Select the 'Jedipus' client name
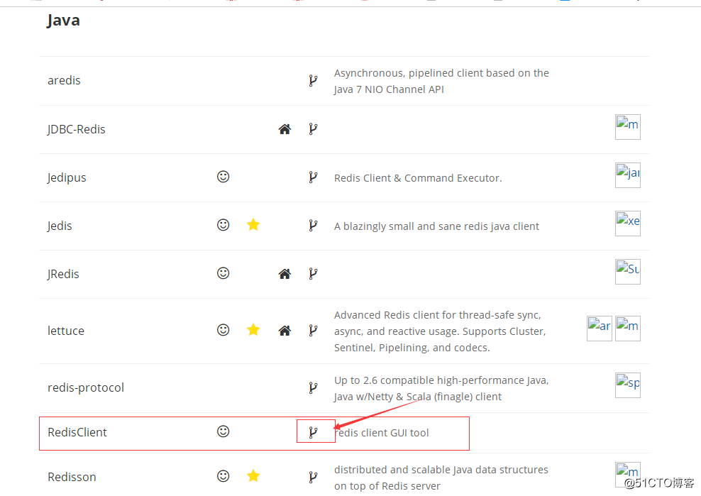701x496 pixels. coord(67,177)
